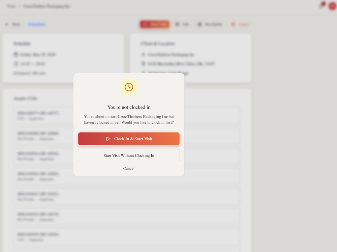This screenshot has height=252, width=337.
Task: Choose Start Visit Without Clocking In
Action: coord(129,156)
